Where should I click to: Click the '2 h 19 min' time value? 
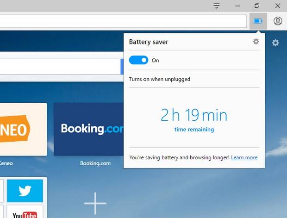click(194, 115)
